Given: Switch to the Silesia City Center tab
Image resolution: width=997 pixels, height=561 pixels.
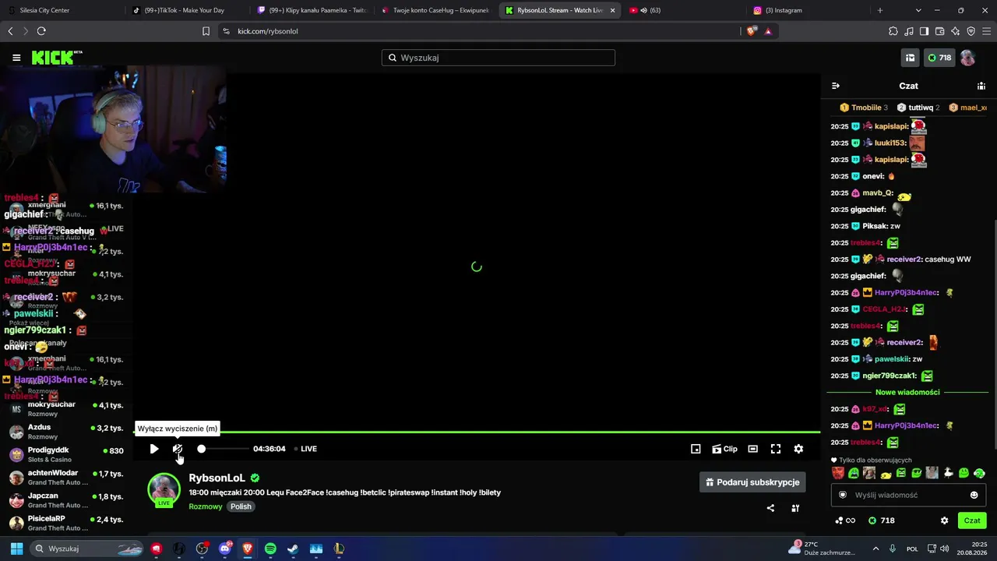Looking at the screenshot, I should coord(62,10).
